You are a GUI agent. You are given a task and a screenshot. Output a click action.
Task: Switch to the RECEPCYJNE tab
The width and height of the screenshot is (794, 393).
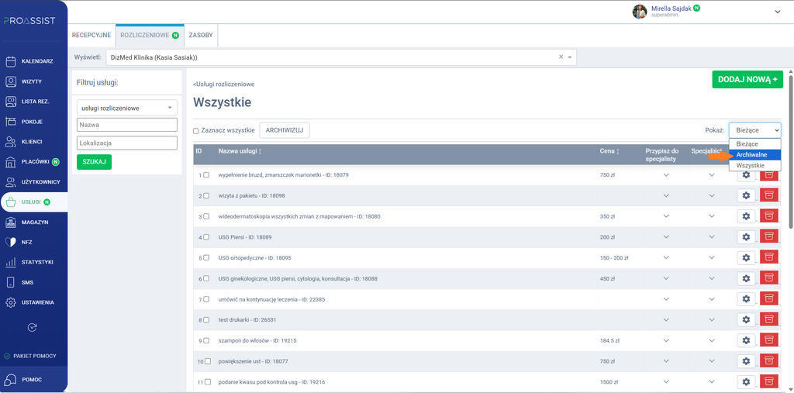pos(91,36)
